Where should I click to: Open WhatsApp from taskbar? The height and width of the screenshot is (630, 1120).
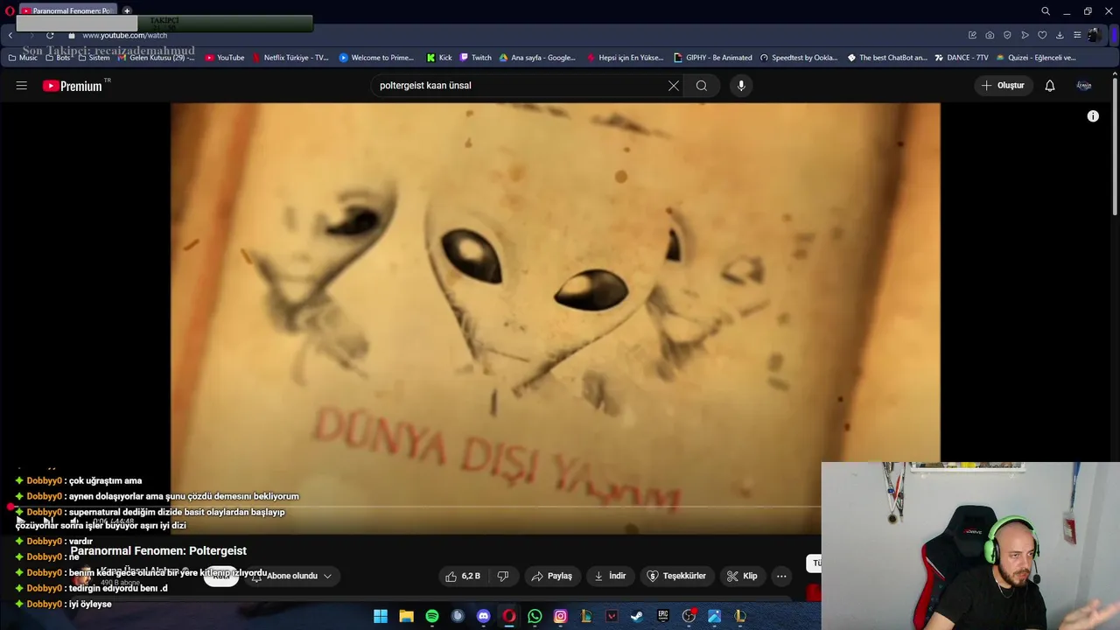point(535,616)
